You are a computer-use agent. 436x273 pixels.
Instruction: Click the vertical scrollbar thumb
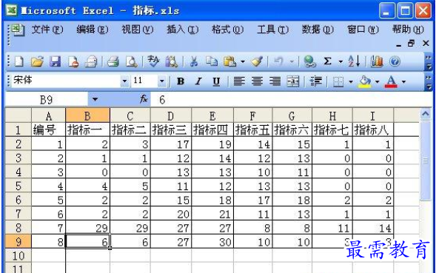pos(426,161)
